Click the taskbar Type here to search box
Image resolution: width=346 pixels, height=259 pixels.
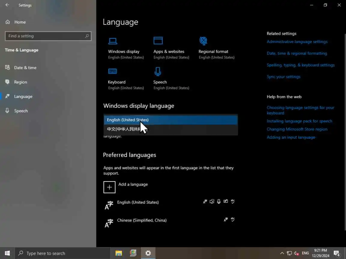click(62, 253)
